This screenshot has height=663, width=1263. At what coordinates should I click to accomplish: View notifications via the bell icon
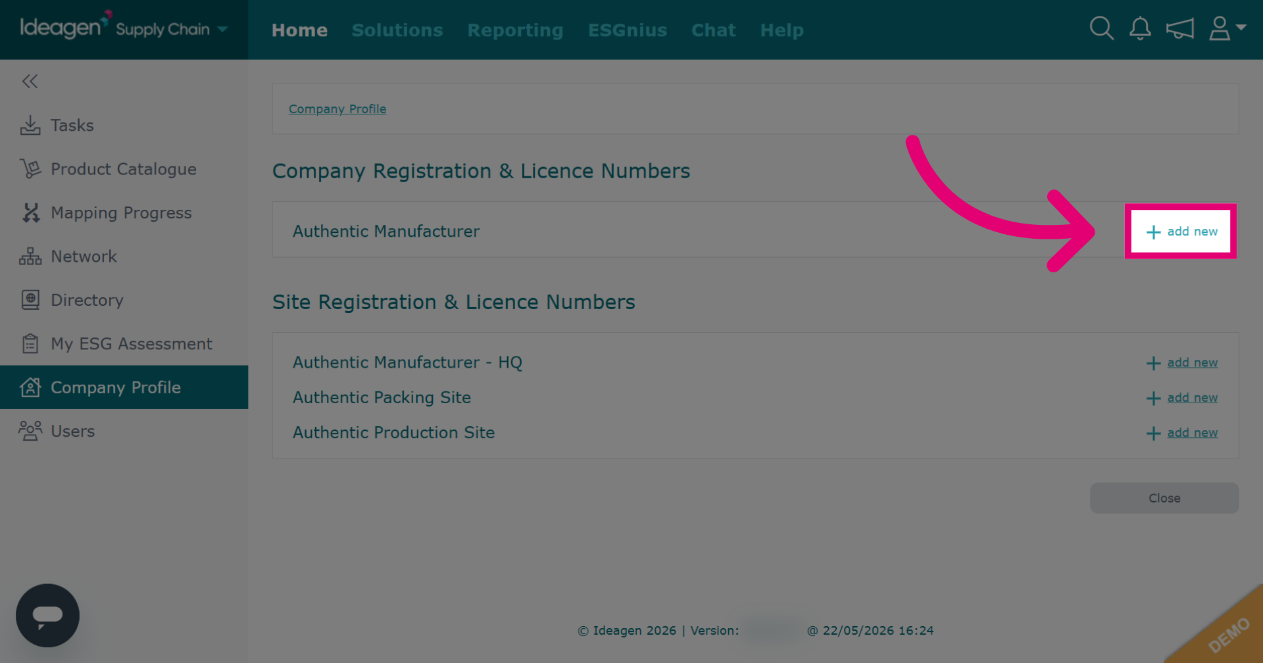click(1140, 29)
